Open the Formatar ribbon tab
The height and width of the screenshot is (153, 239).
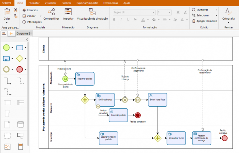(x=33, y=2)
